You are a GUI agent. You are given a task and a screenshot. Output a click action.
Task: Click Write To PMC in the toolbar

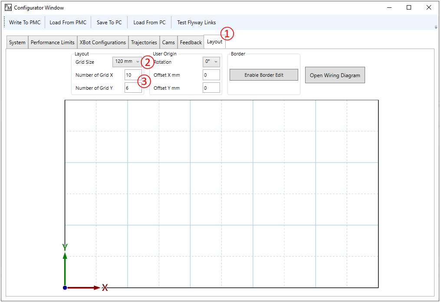[x=24, y=22]
